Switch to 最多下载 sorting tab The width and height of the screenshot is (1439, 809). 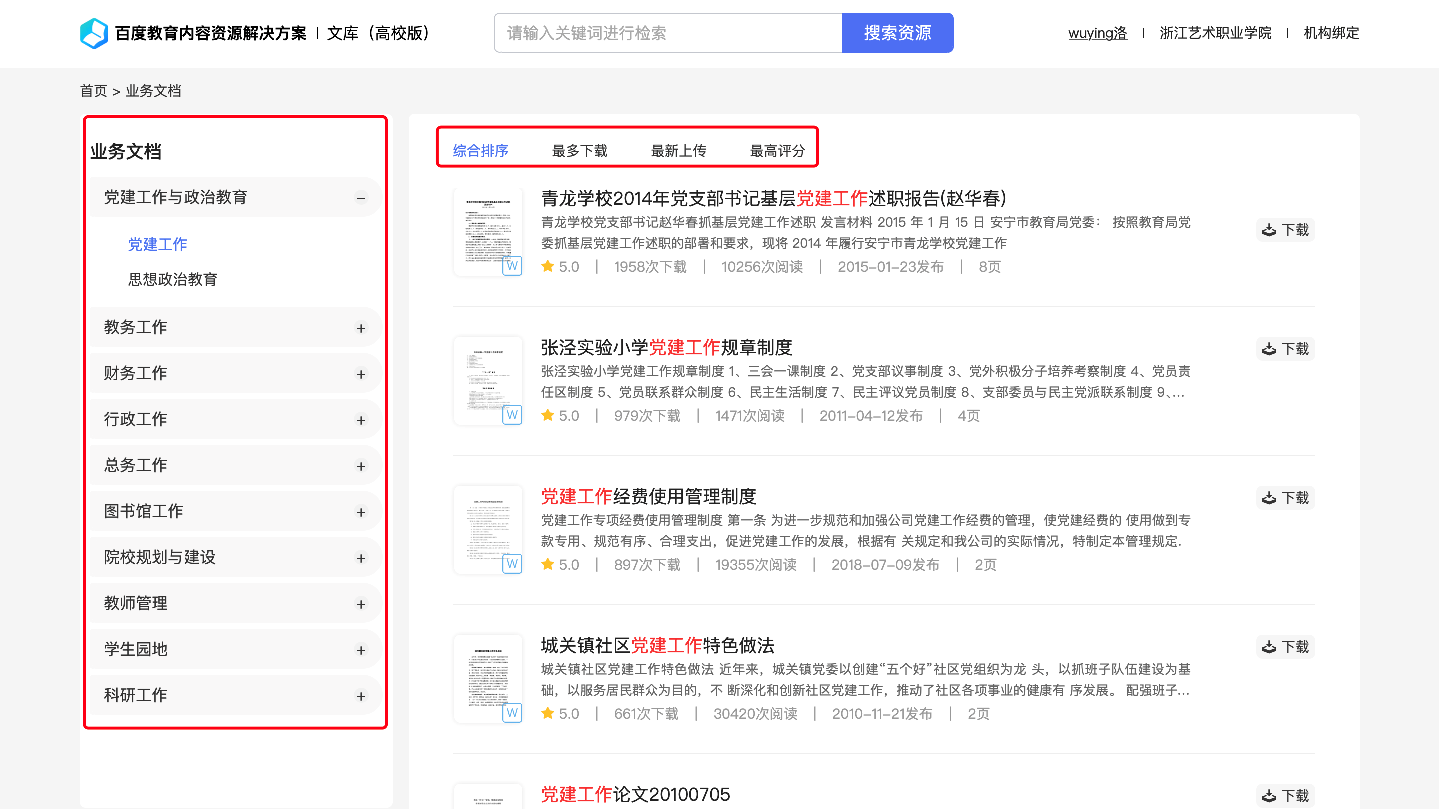pyautogui.click(x=579, y=151)
